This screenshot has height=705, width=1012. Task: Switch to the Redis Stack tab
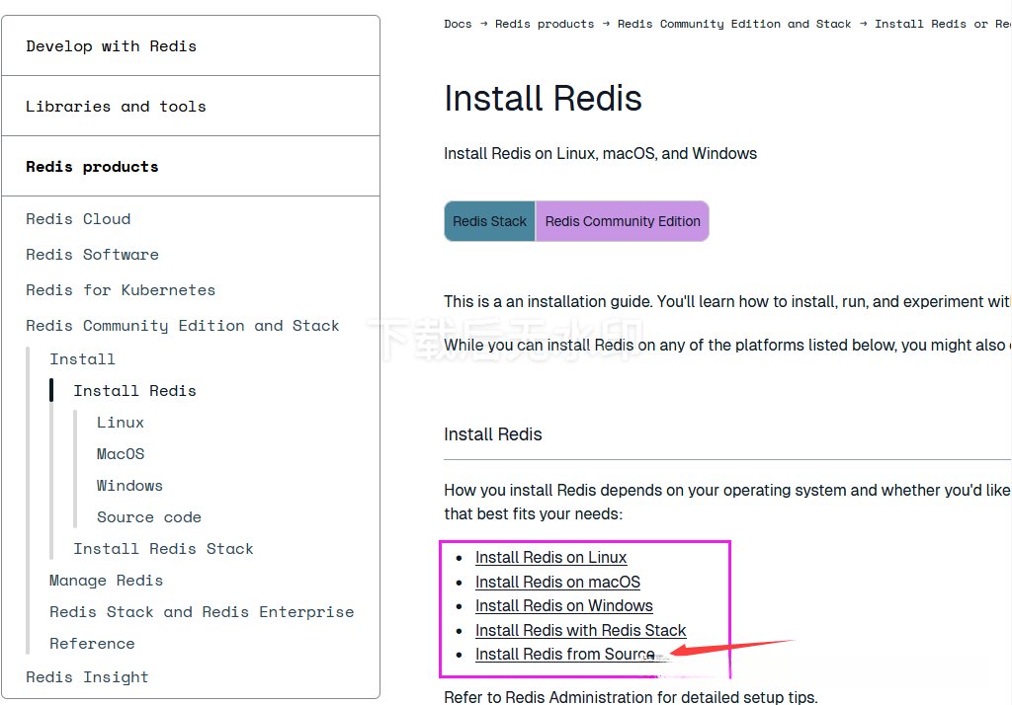490,221
